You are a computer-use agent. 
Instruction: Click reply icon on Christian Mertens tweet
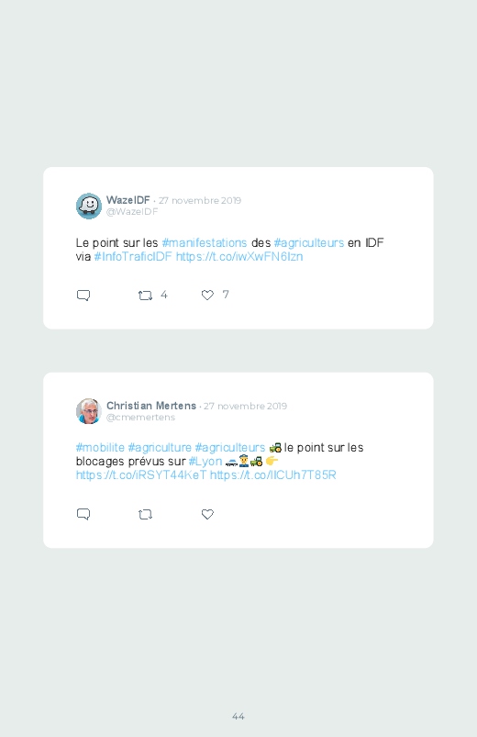tap(83, 514)
